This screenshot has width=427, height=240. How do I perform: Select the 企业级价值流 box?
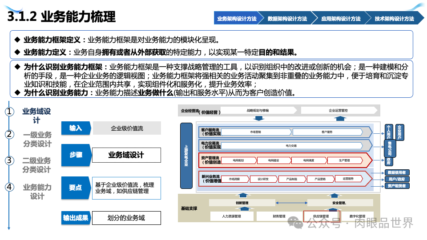tap(127, 128)
